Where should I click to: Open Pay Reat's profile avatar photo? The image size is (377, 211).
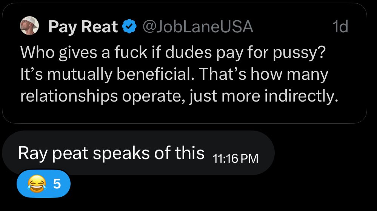(29, 26)
